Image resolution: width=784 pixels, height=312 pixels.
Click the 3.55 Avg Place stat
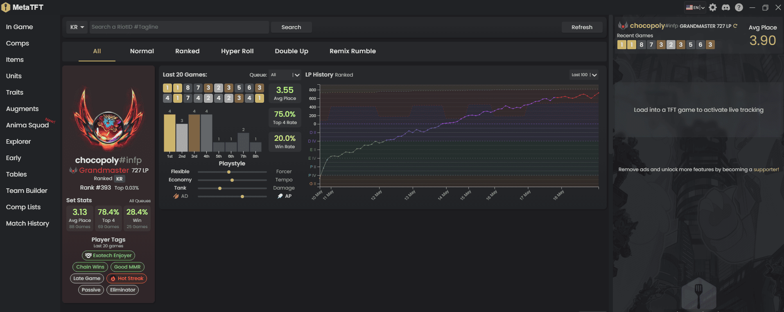(285, 93)
